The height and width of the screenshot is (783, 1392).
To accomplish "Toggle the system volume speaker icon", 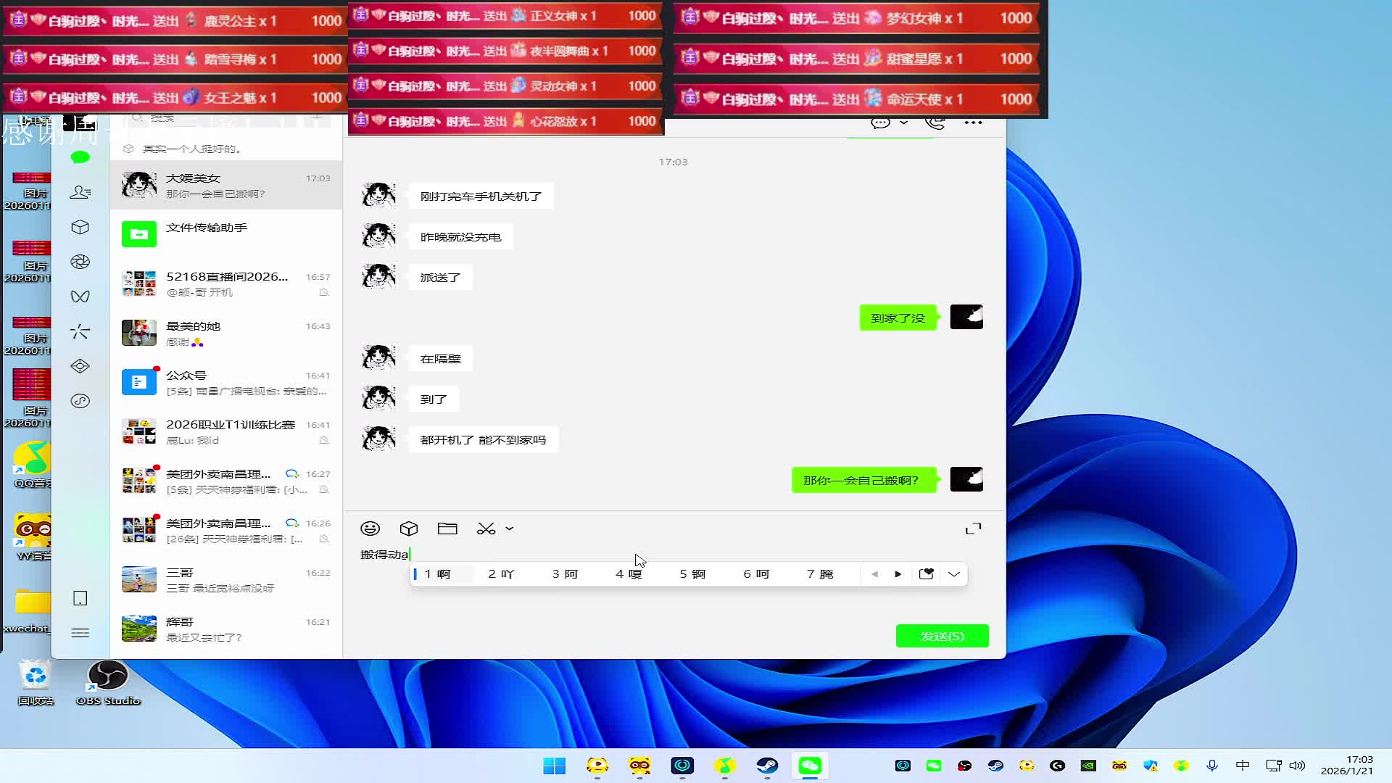I will (1298, 766).
